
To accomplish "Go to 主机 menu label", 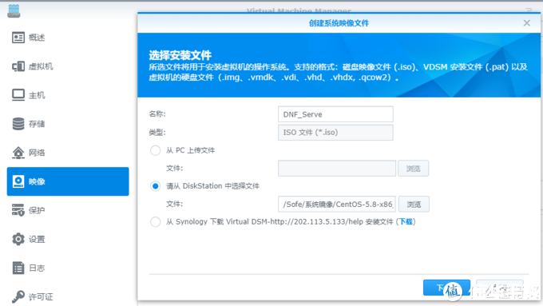I will (37, 95).
